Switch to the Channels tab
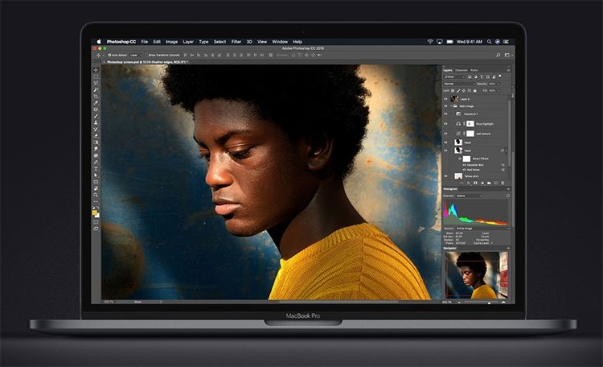 [x=461, y=70]
